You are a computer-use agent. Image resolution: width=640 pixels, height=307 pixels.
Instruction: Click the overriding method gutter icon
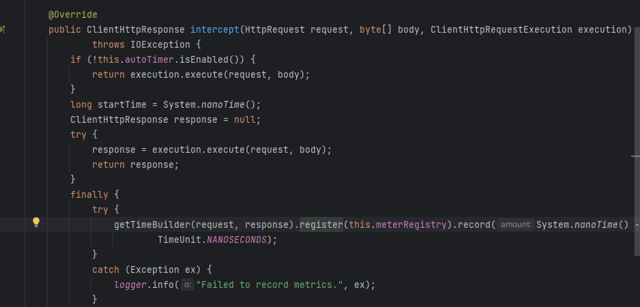pyautogui.click(x=2, y=29)
